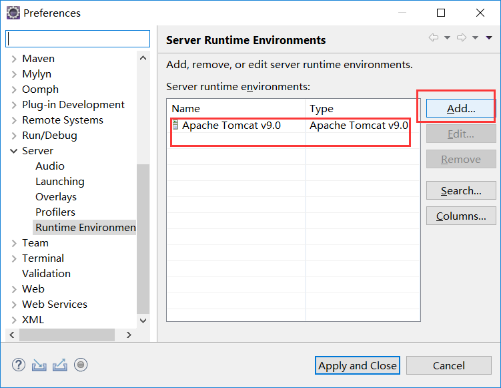Select Profilers under Server

(55, 212)
